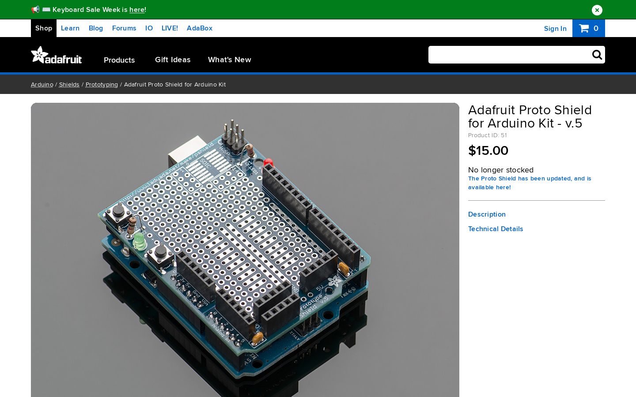Navigate to Prototyping breadcrumb
Screen dimensions: 636x397
[x=102, y=84]
